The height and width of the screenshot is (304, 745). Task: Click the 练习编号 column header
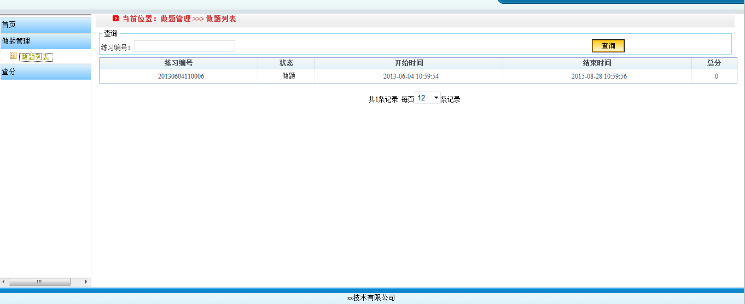(178, 63)
